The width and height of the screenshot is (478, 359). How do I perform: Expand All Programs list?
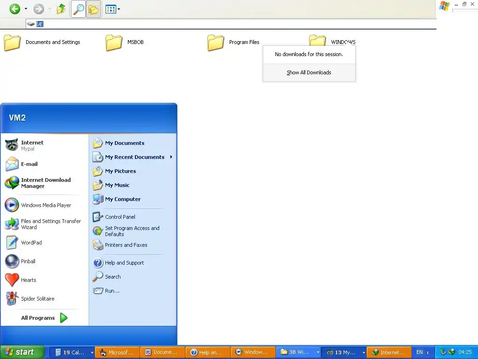coord(44,318)
